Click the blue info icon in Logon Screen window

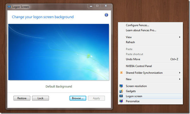coord(106,15)
